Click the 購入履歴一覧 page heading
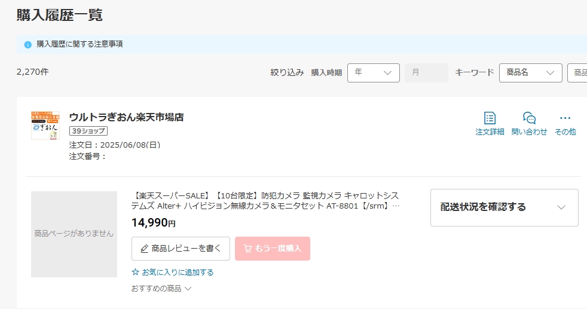587x309 pixels. click(x=60, y=16)
